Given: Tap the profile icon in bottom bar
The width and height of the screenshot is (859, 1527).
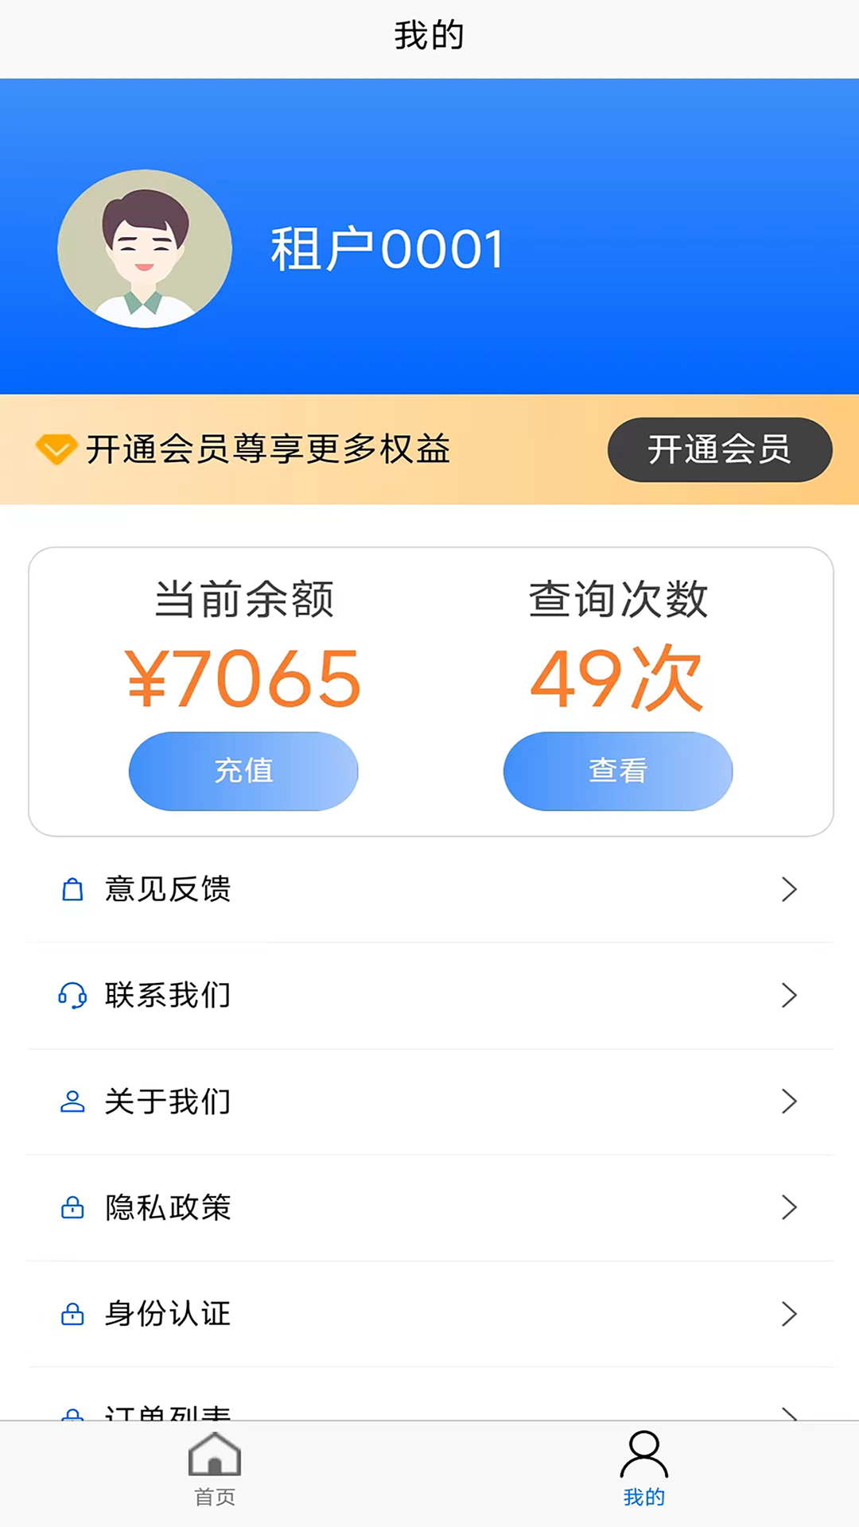Looking at the screenshot, I should point(644,1455).
